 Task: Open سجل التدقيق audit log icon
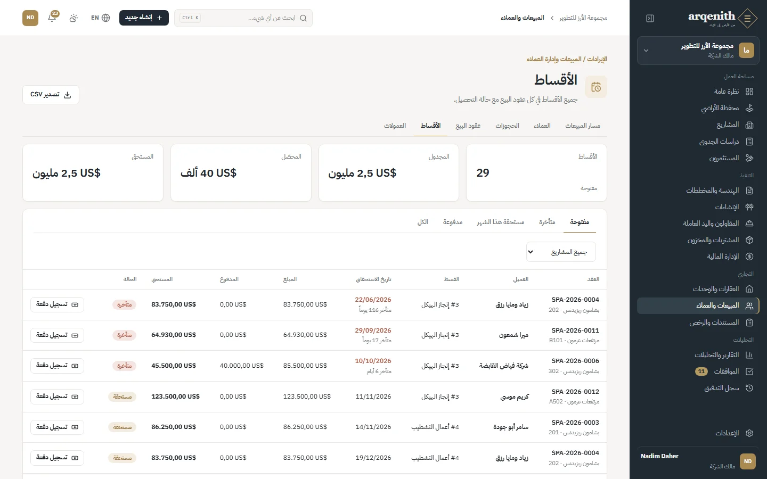pyautogui.click(x=749, y=388)
